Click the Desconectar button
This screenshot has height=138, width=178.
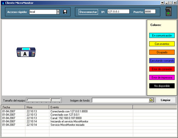[88, 12]
